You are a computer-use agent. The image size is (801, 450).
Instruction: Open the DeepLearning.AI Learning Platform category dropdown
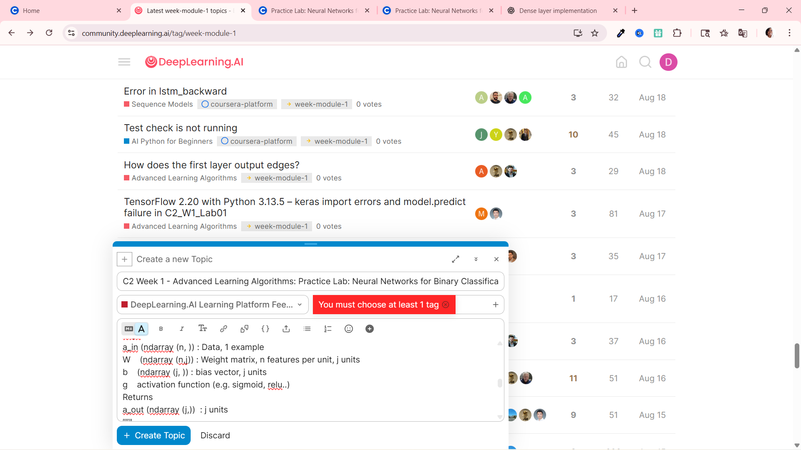click(213, 305)
